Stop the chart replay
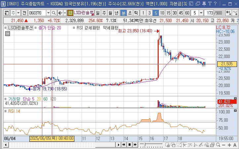This screenshot has height=149, width=239. click(x=130, y=145)
